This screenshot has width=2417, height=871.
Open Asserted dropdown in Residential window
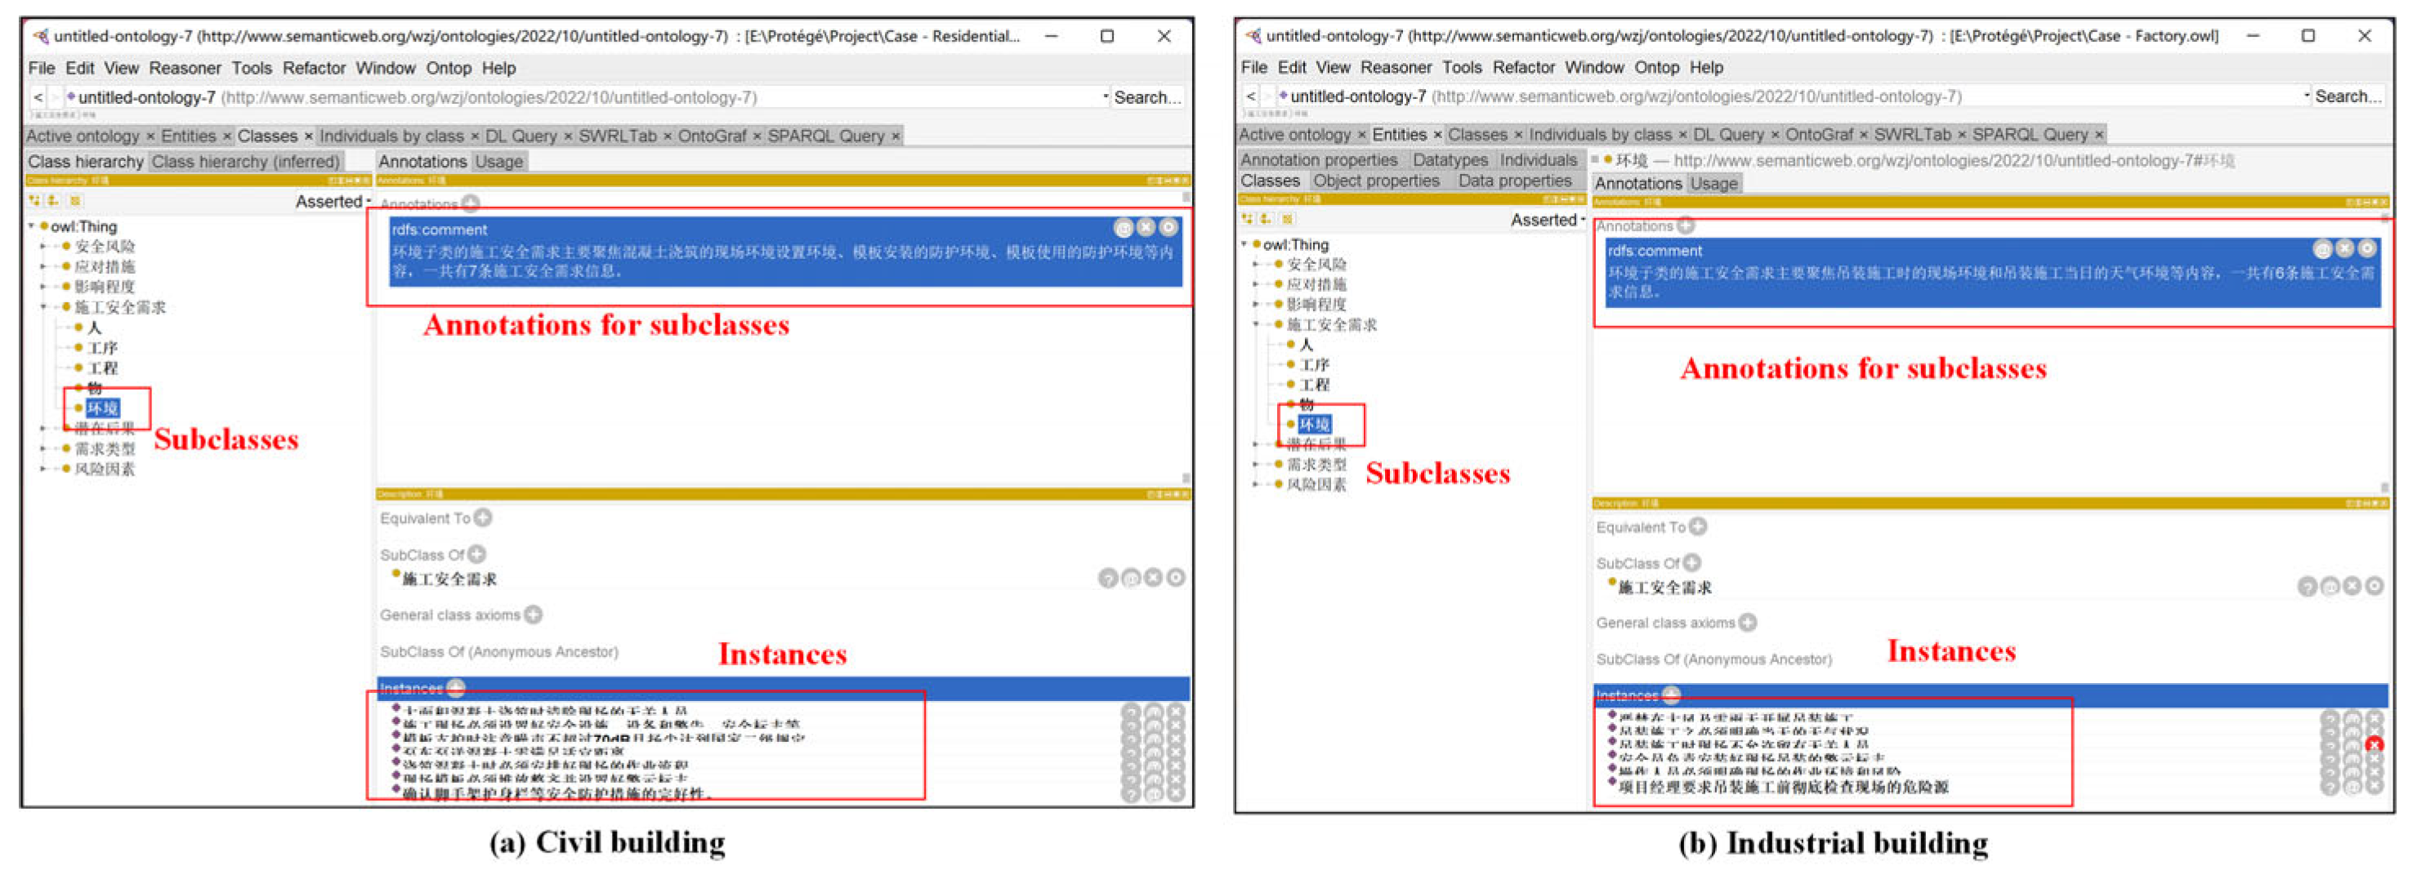(333, 201)
